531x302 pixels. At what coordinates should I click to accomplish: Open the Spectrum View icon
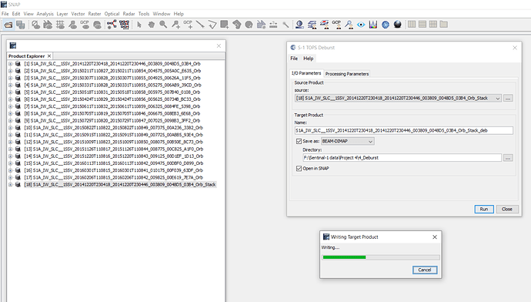pos(373,25)
